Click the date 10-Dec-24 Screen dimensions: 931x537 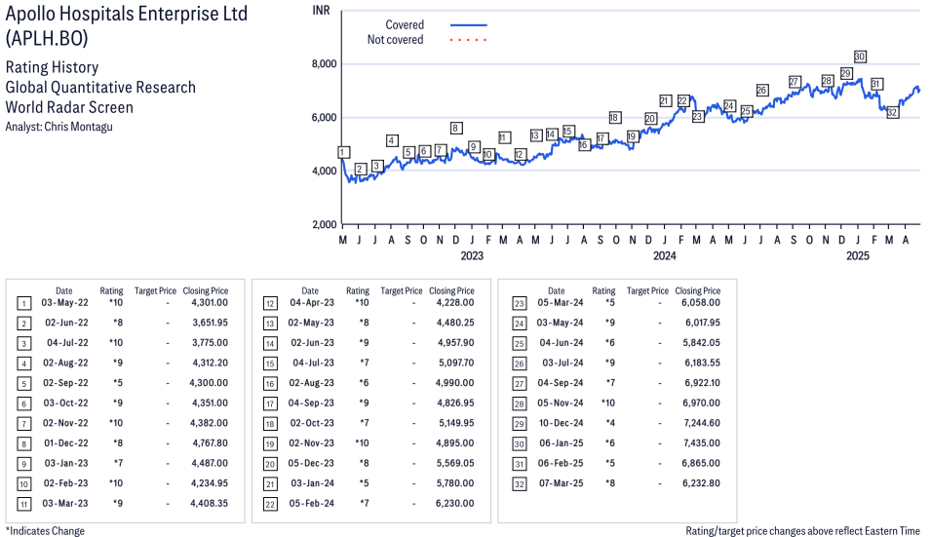click(562, 423)
